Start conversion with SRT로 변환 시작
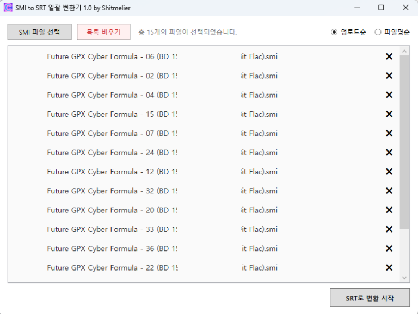 [370, 298]
